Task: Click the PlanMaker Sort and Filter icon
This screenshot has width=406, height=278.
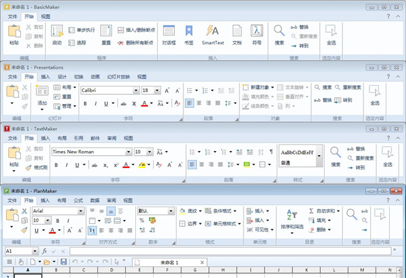Action: click(292, 215)
